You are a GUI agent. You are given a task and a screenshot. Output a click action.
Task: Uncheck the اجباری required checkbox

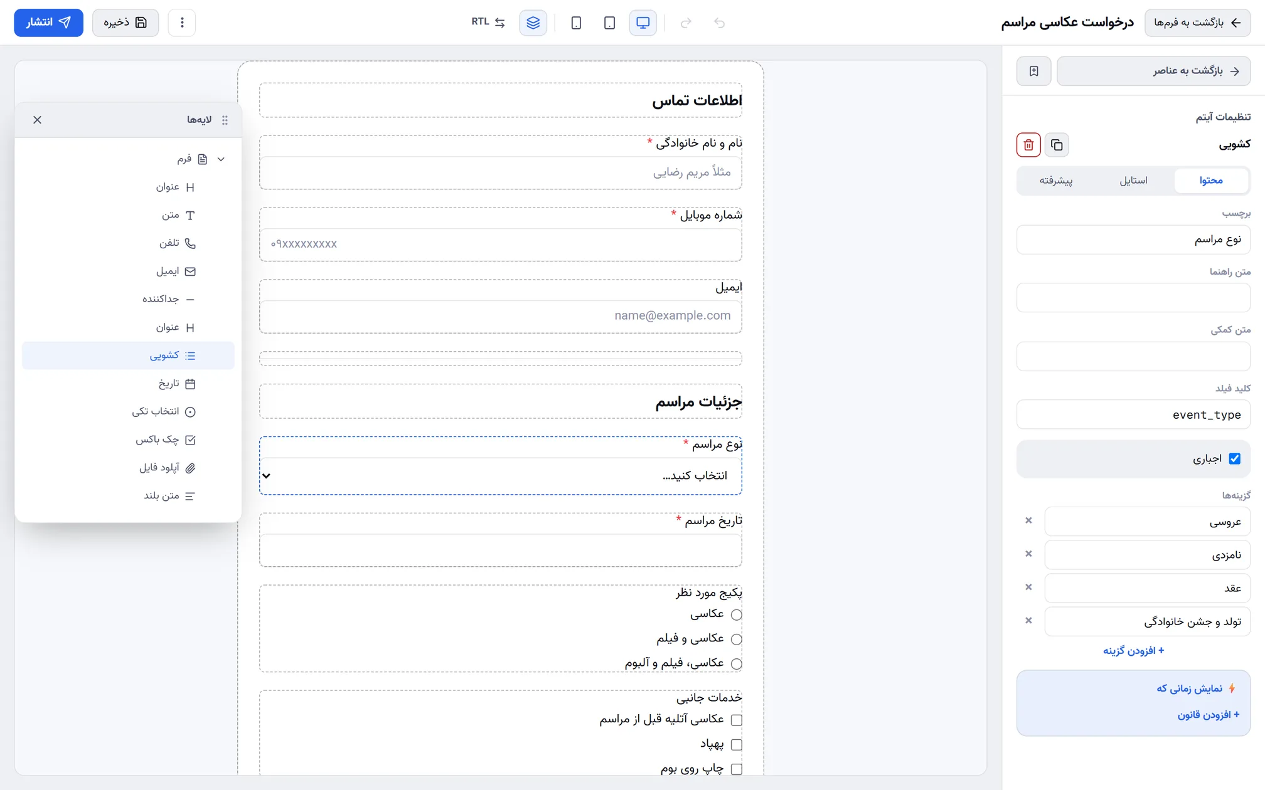click(1234, 458)
